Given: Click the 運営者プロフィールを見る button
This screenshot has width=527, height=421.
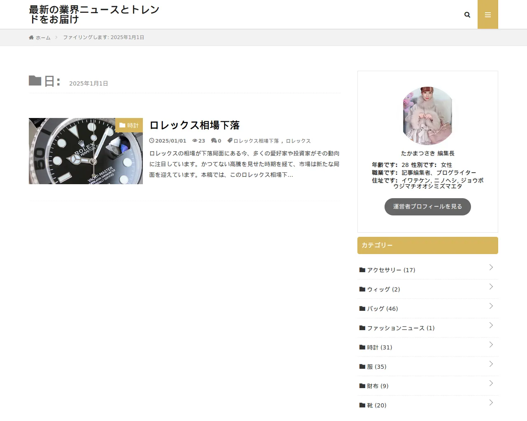Looking at the screenshot, I should [x=428, y=206].
